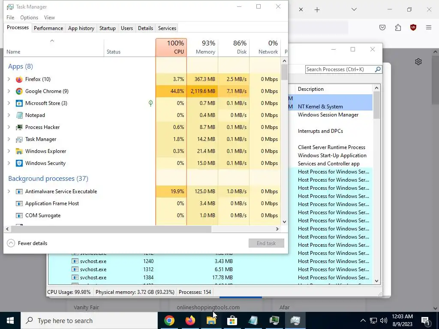Click the Fewer details button
439x329 pixels.
point(27,243)
